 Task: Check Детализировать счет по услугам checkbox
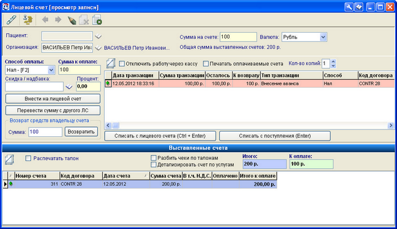pos(154,165)
